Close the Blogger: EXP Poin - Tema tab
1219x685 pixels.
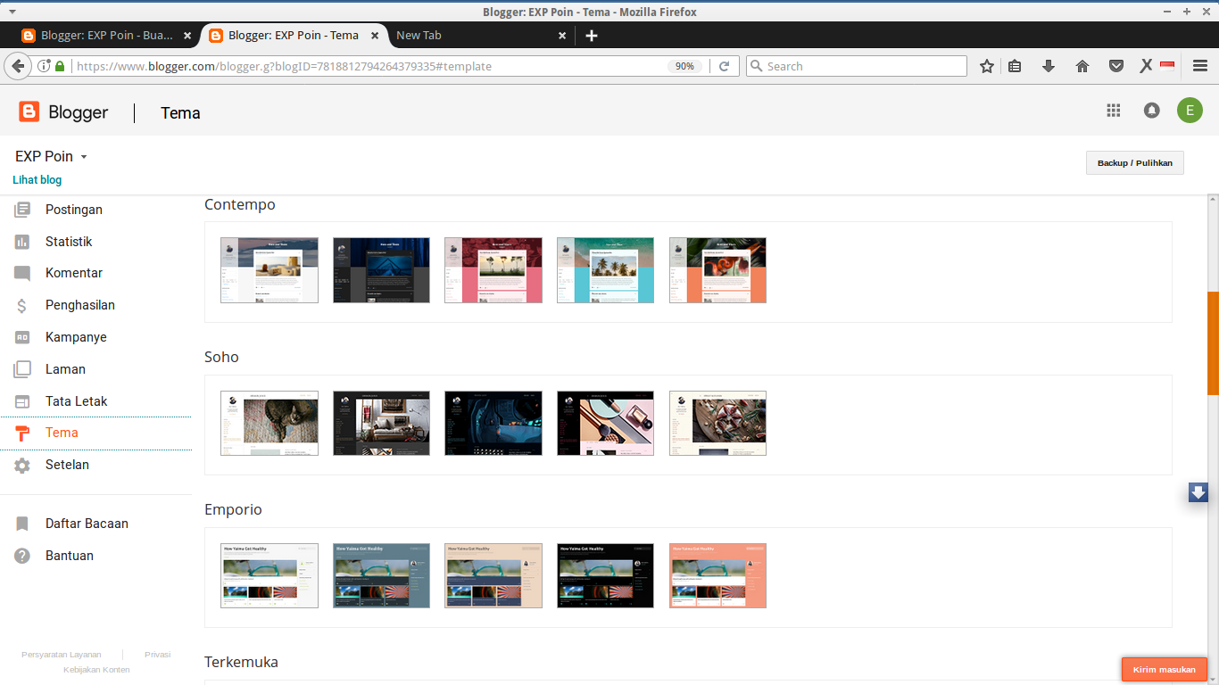tap(375, 36)
